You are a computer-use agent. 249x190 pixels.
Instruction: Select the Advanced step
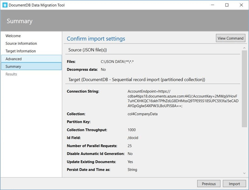(x=31, y=59)
